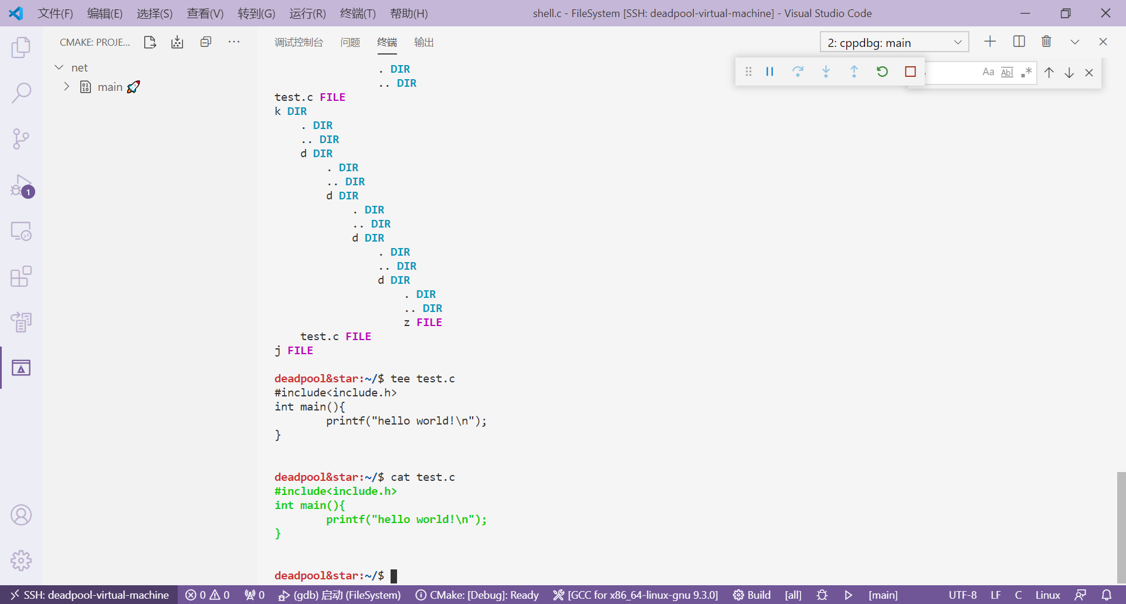Image resolution: width=1126 pixels, height=604 pixels.
Task: Open the Explorer view in activity bar
Action: click(x=21, y=47)
